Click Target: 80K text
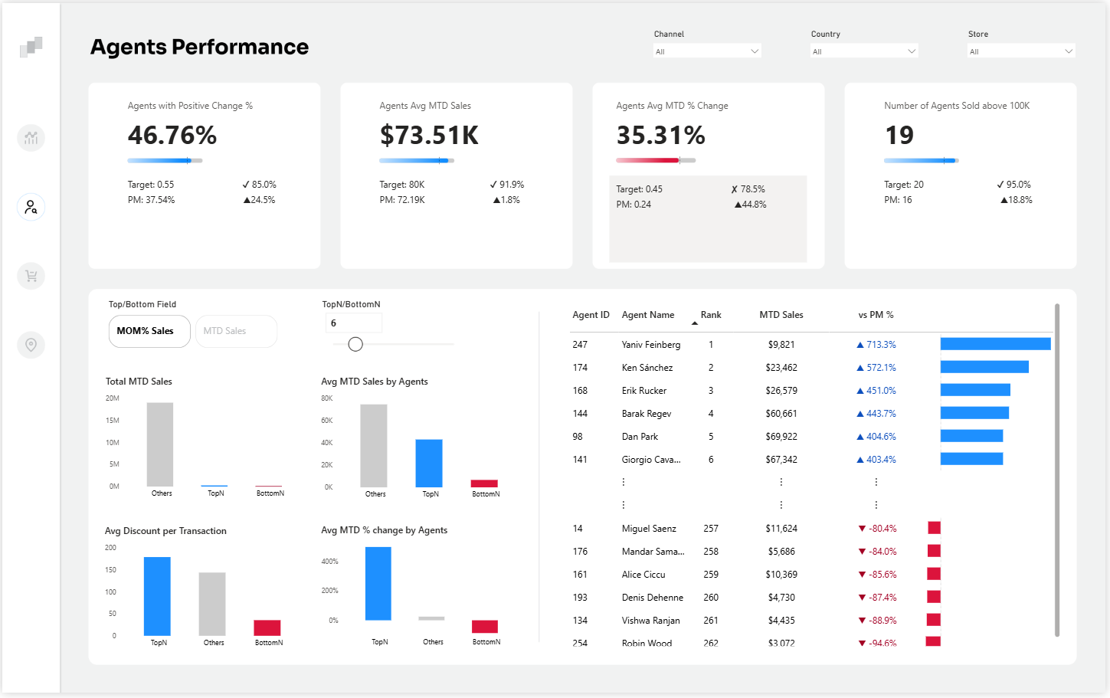Image resolution: width=1110 pixels, height=698 pixels. click(x=402, y=185)
